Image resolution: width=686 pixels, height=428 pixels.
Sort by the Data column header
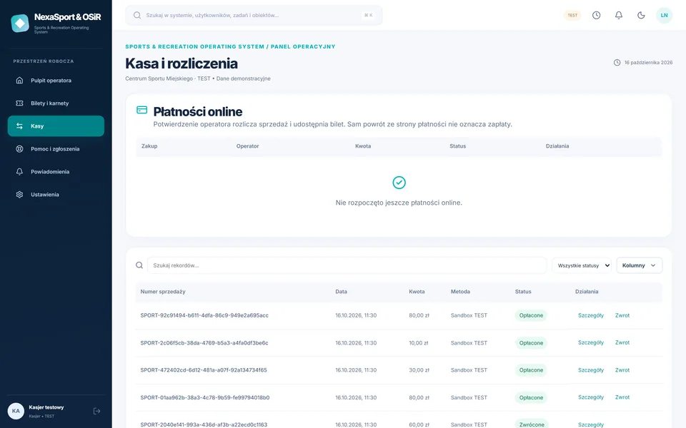[342, 292]
